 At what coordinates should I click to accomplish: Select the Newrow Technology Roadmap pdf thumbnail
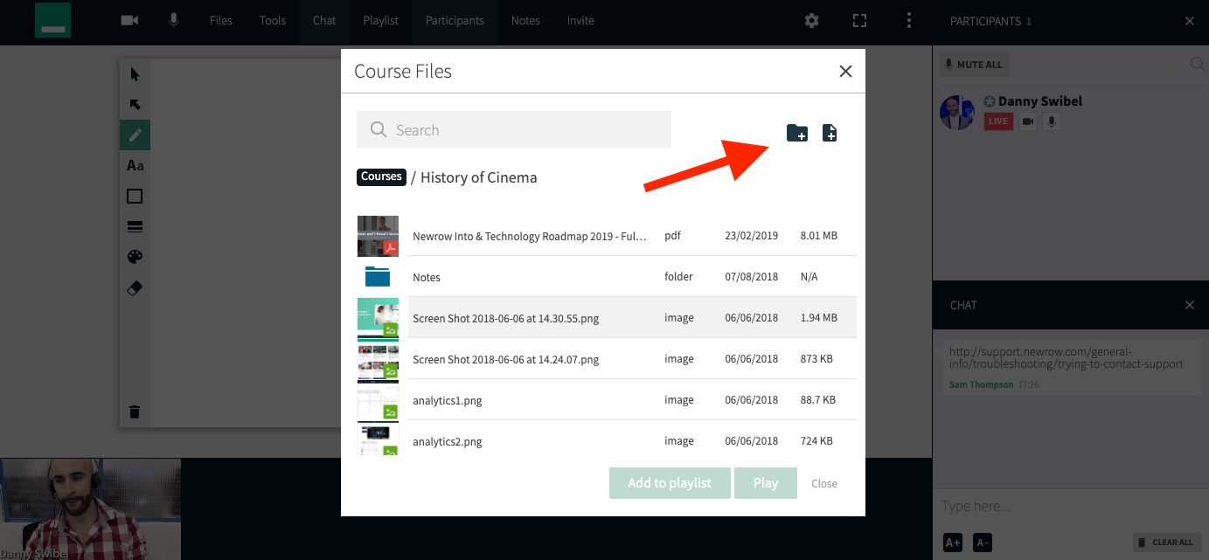pos(378,236)
